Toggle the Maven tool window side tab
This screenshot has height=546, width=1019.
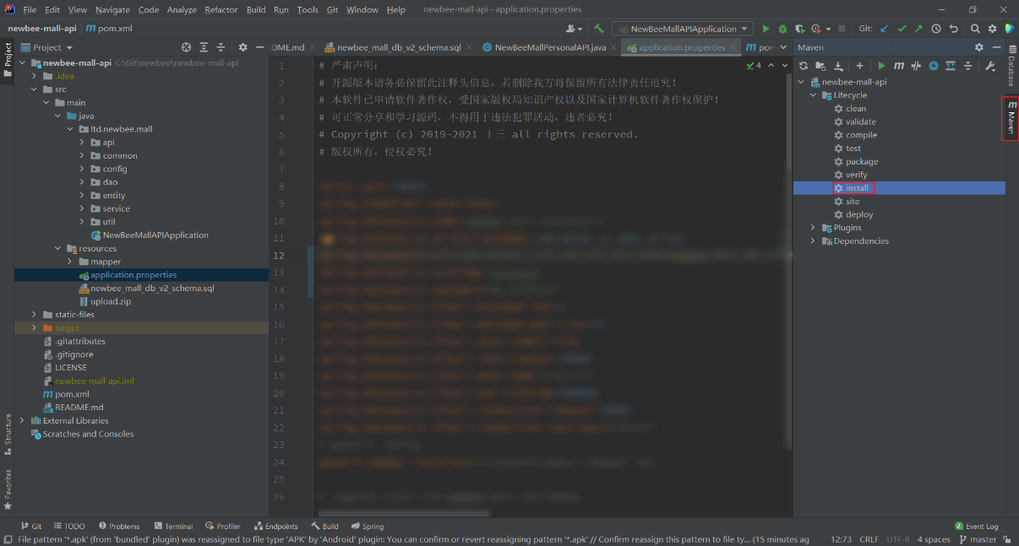pos(1011,119)
